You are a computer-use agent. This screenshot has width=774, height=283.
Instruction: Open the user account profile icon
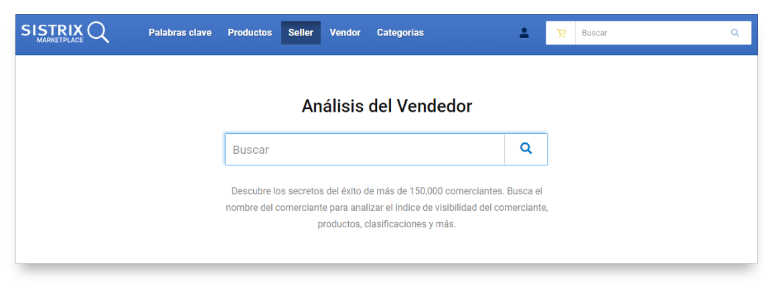tap(524, 33)
